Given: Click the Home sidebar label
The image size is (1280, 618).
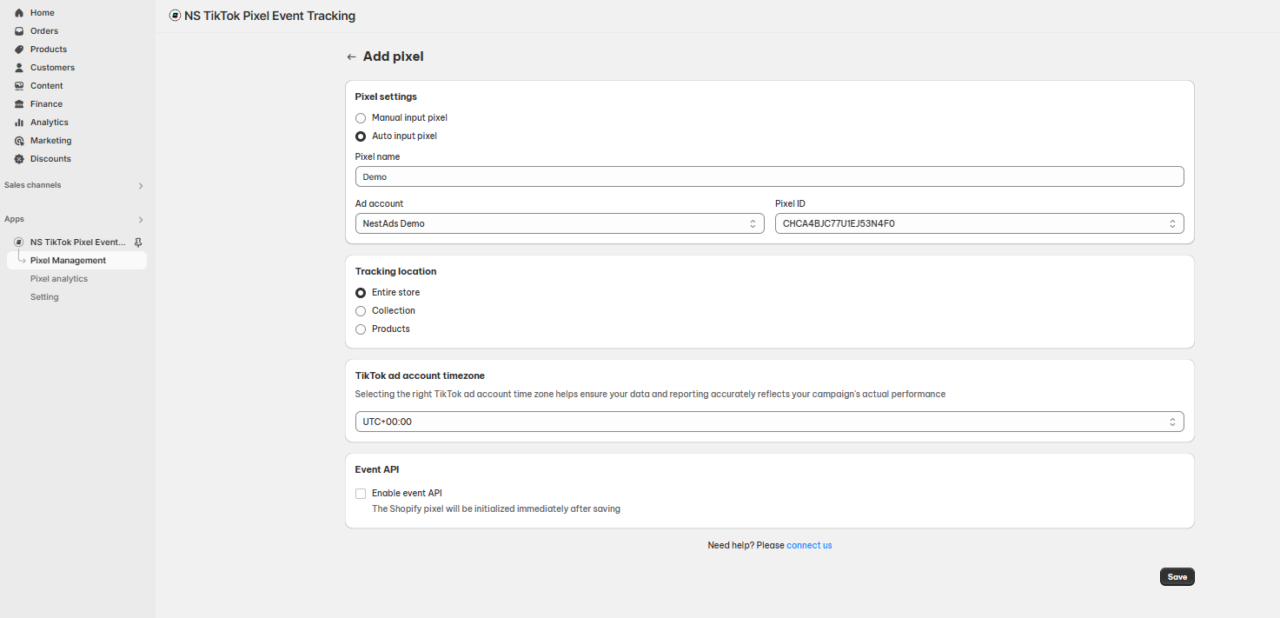Looking at the screenshot, I should pyautogui.click(x=43, y=13).
